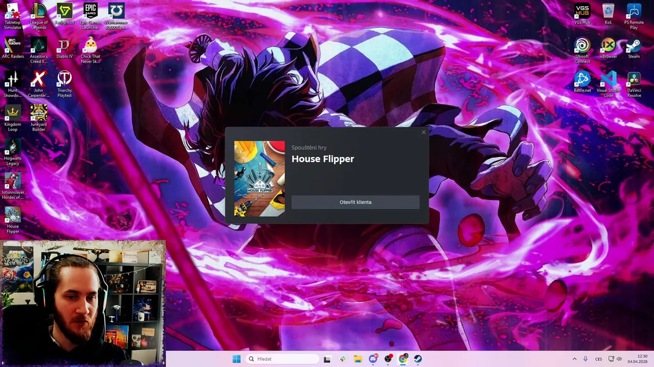Viewport: 654px width, 367px height.
Task: Click the Hledat taskbar search box
Action: tap(283, 359)
